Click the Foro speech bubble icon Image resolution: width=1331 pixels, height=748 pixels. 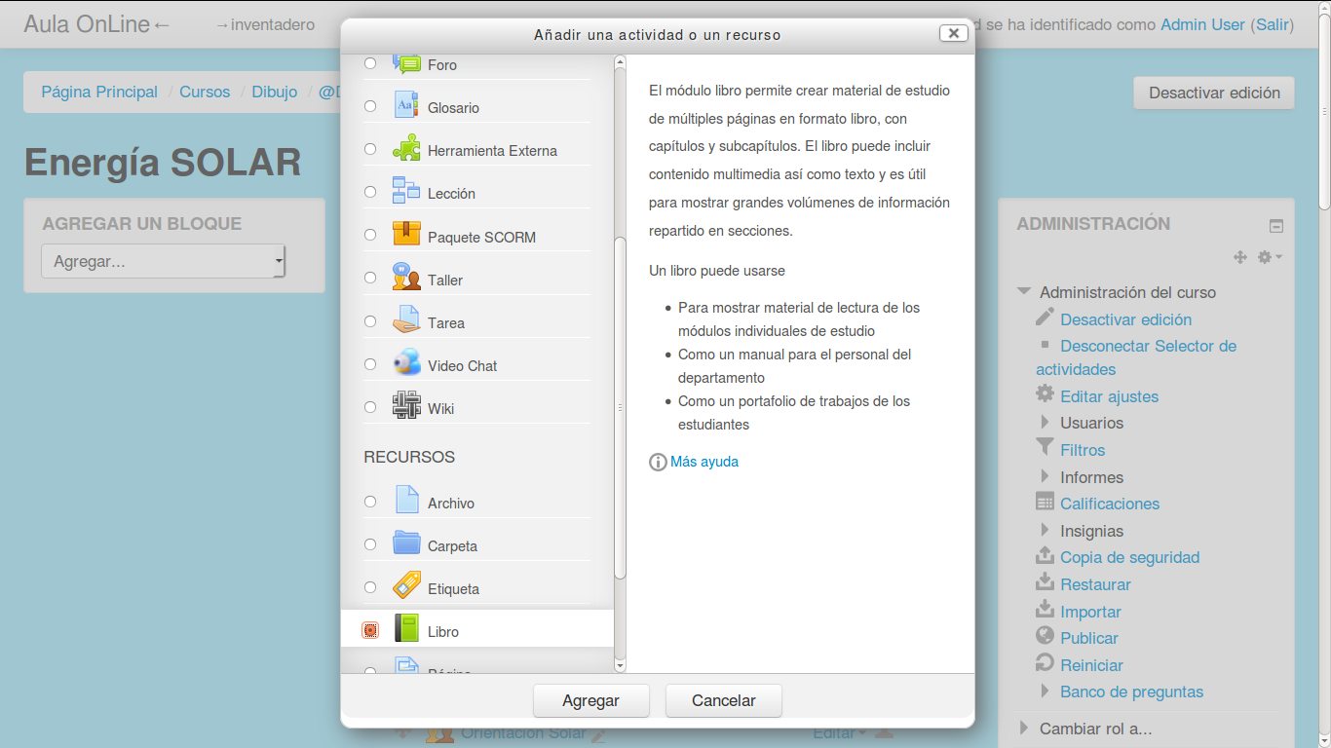[406, 63]
